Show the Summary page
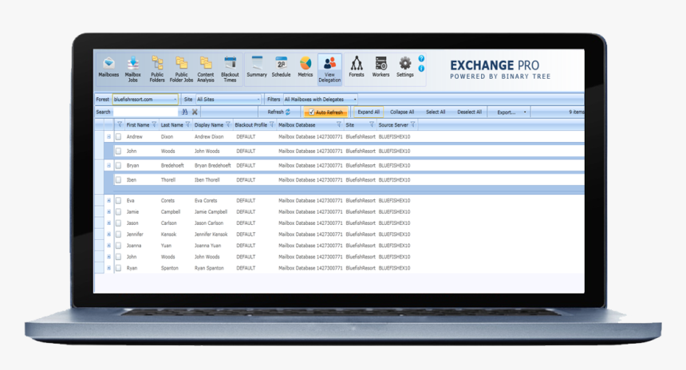Viewport: 686px width, 370px height. [x=257, y=67]
